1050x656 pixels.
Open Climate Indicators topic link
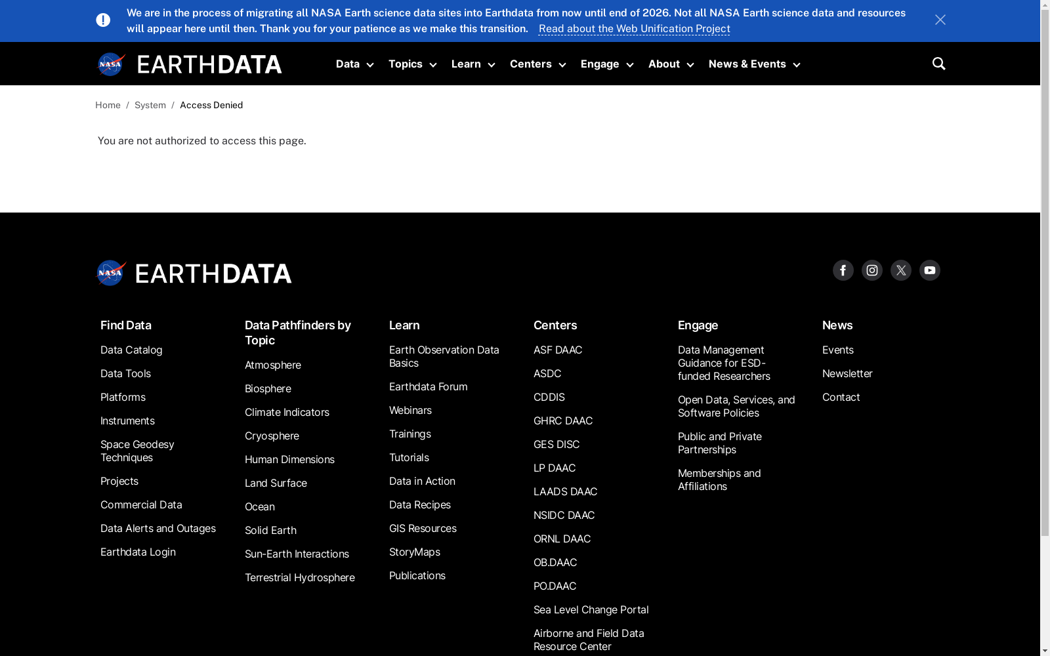(x=287, y=413)
